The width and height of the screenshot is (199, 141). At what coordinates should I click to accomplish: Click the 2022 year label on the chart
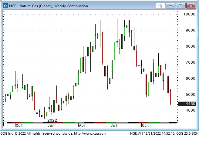point(52,120)
